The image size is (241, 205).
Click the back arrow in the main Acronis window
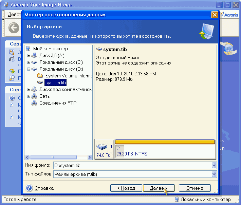coord(14,28)
